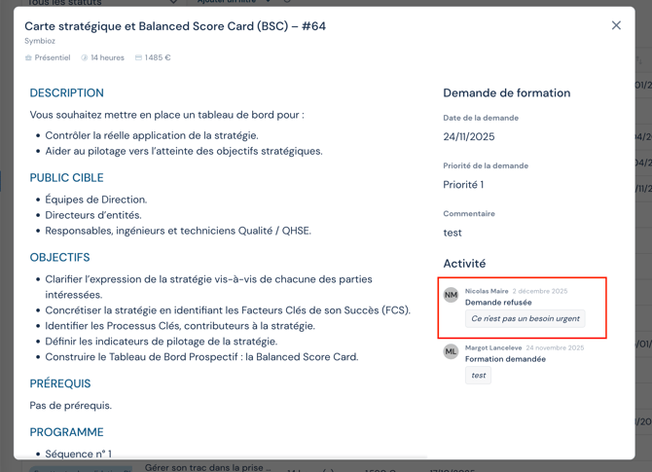Click the request date 24/11/2025
This screenshot has width=652, height=472.
point(469,137)
